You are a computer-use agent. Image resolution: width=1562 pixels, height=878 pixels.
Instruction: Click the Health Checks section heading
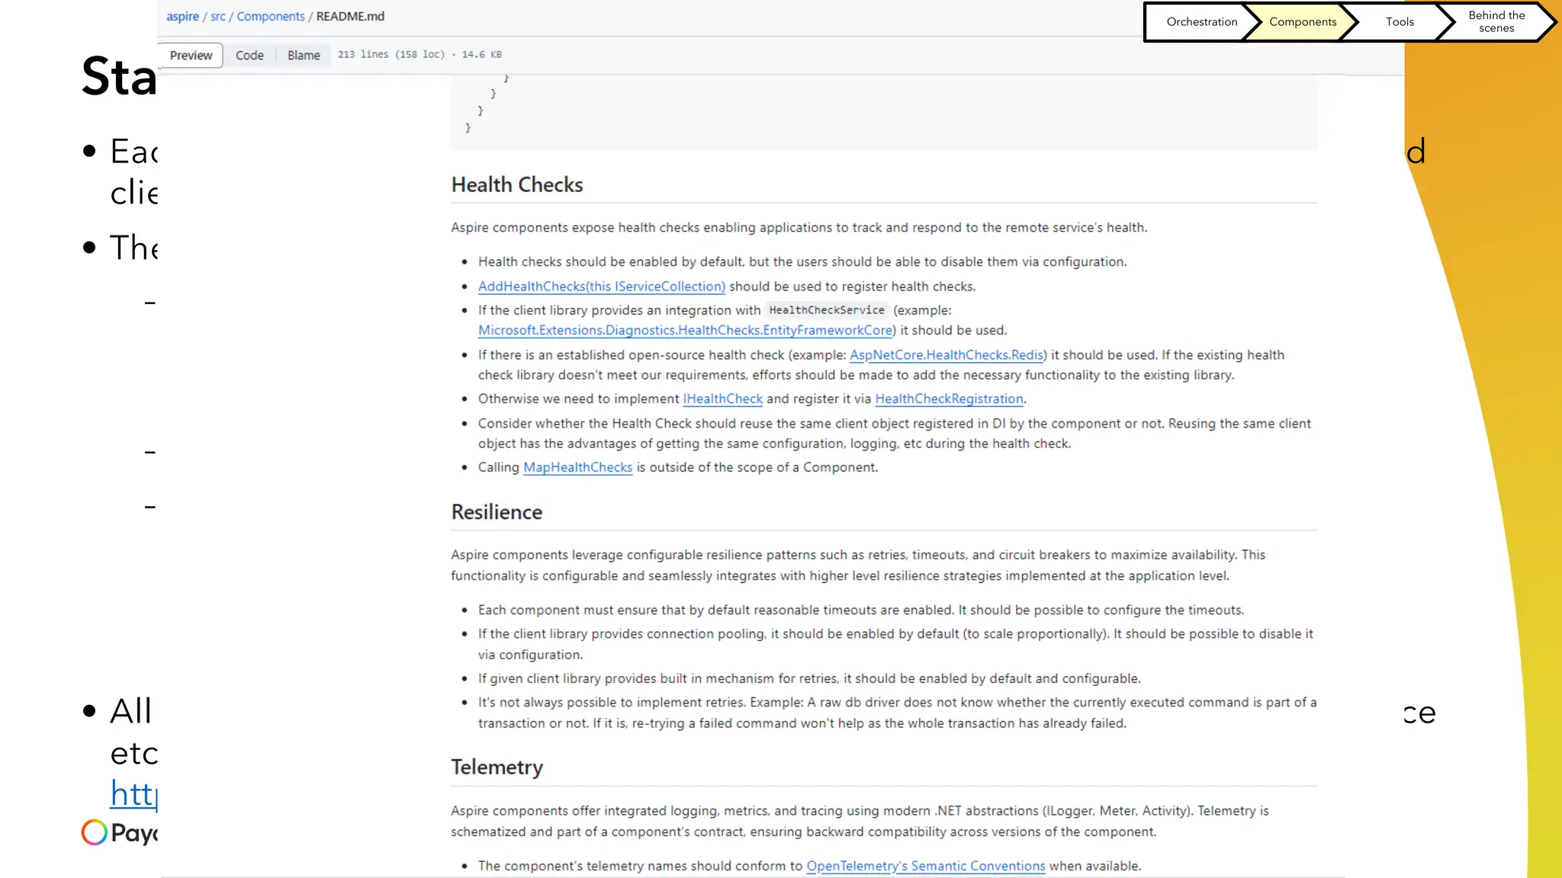click(x=516, y=185)
